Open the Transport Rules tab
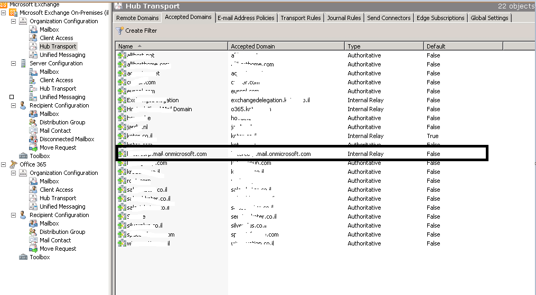The height and width of the screenshot is (295, 536). click(301, 18)
